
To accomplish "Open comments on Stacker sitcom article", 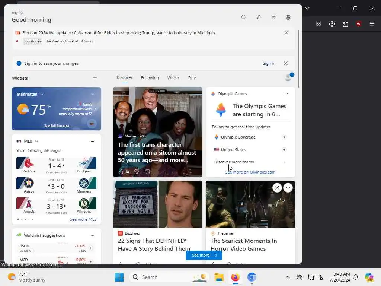I will pos(147,172).
